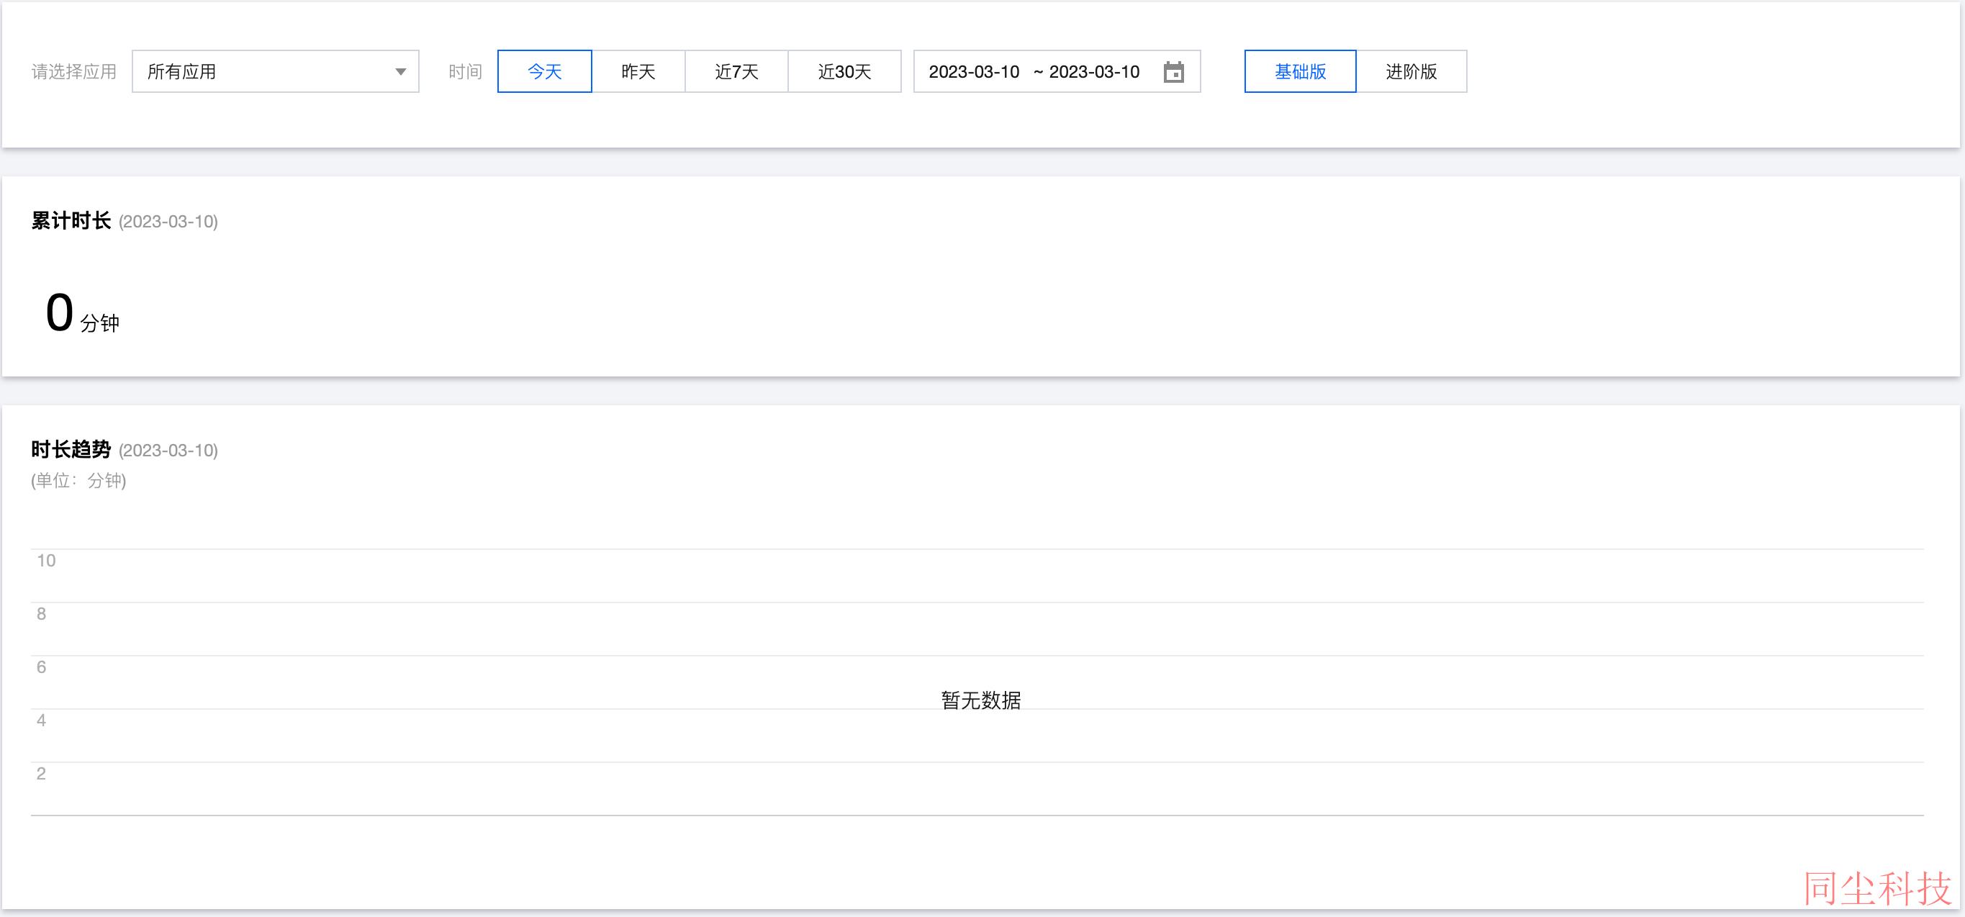Click the 时长趋势 chart title

pyautogui.click(x=71, y=450)
